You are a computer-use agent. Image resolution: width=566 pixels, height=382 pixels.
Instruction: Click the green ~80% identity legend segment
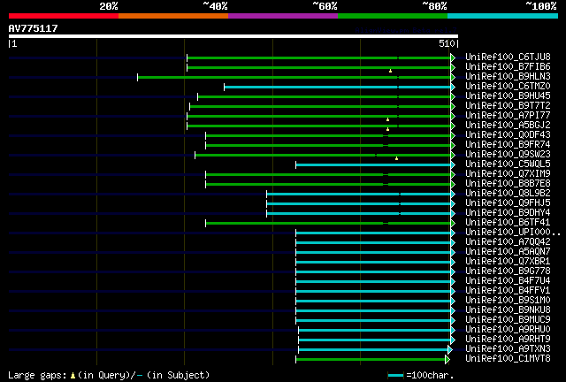[x=393, y=16]
